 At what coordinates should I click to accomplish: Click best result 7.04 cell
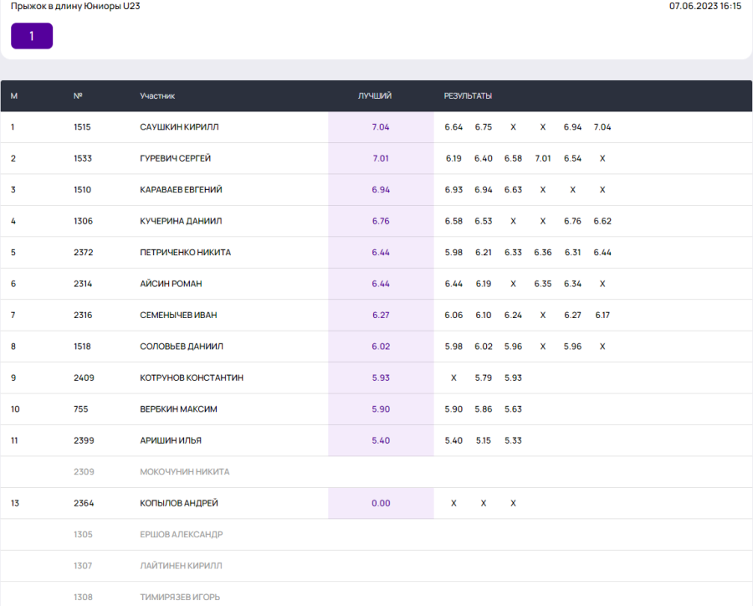click(381, 127)
